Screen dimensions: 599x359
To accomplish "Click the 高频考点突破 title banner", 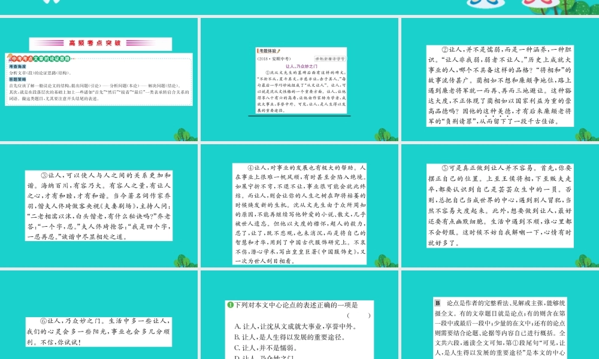I will point(101,43).
